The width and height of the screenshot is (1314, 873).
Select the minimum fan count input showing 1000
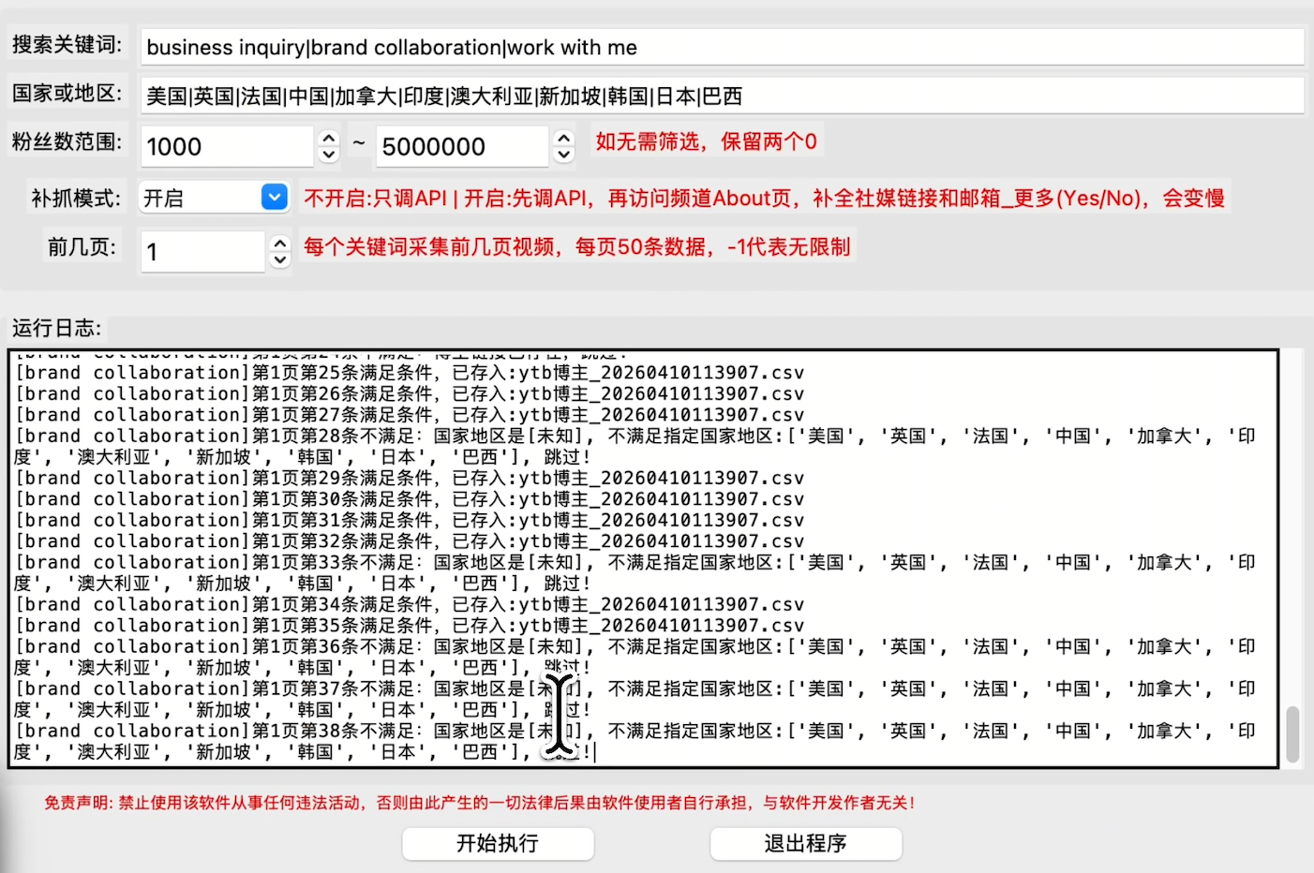coord(225,146)
